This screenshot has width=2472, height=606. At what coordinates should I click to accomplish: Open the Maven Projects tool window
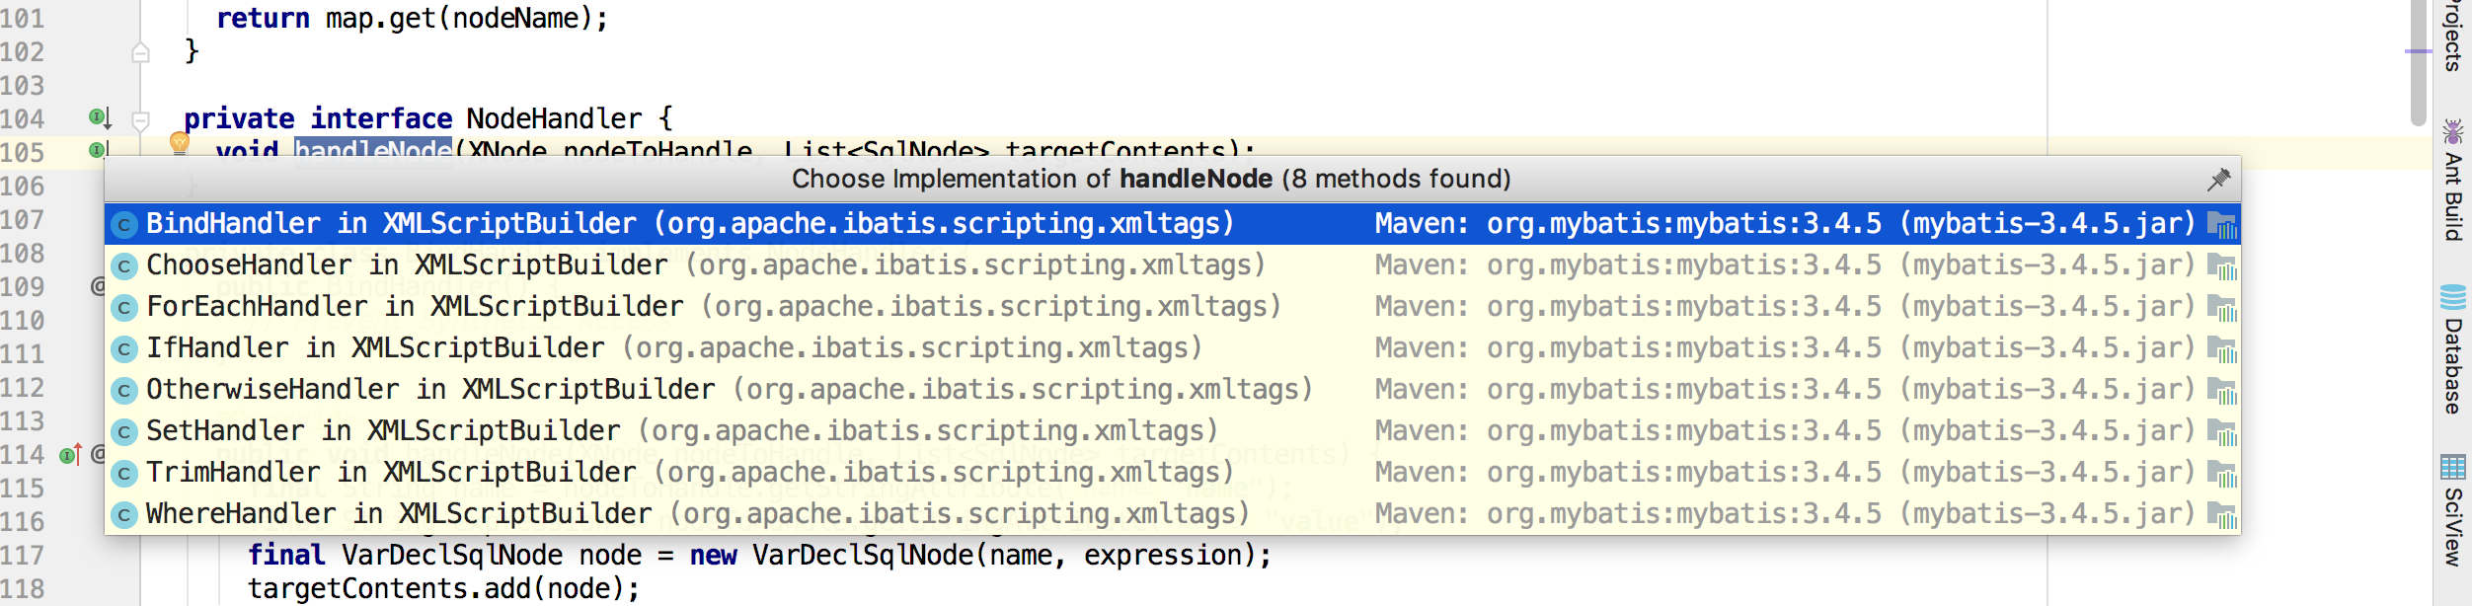2453,36
